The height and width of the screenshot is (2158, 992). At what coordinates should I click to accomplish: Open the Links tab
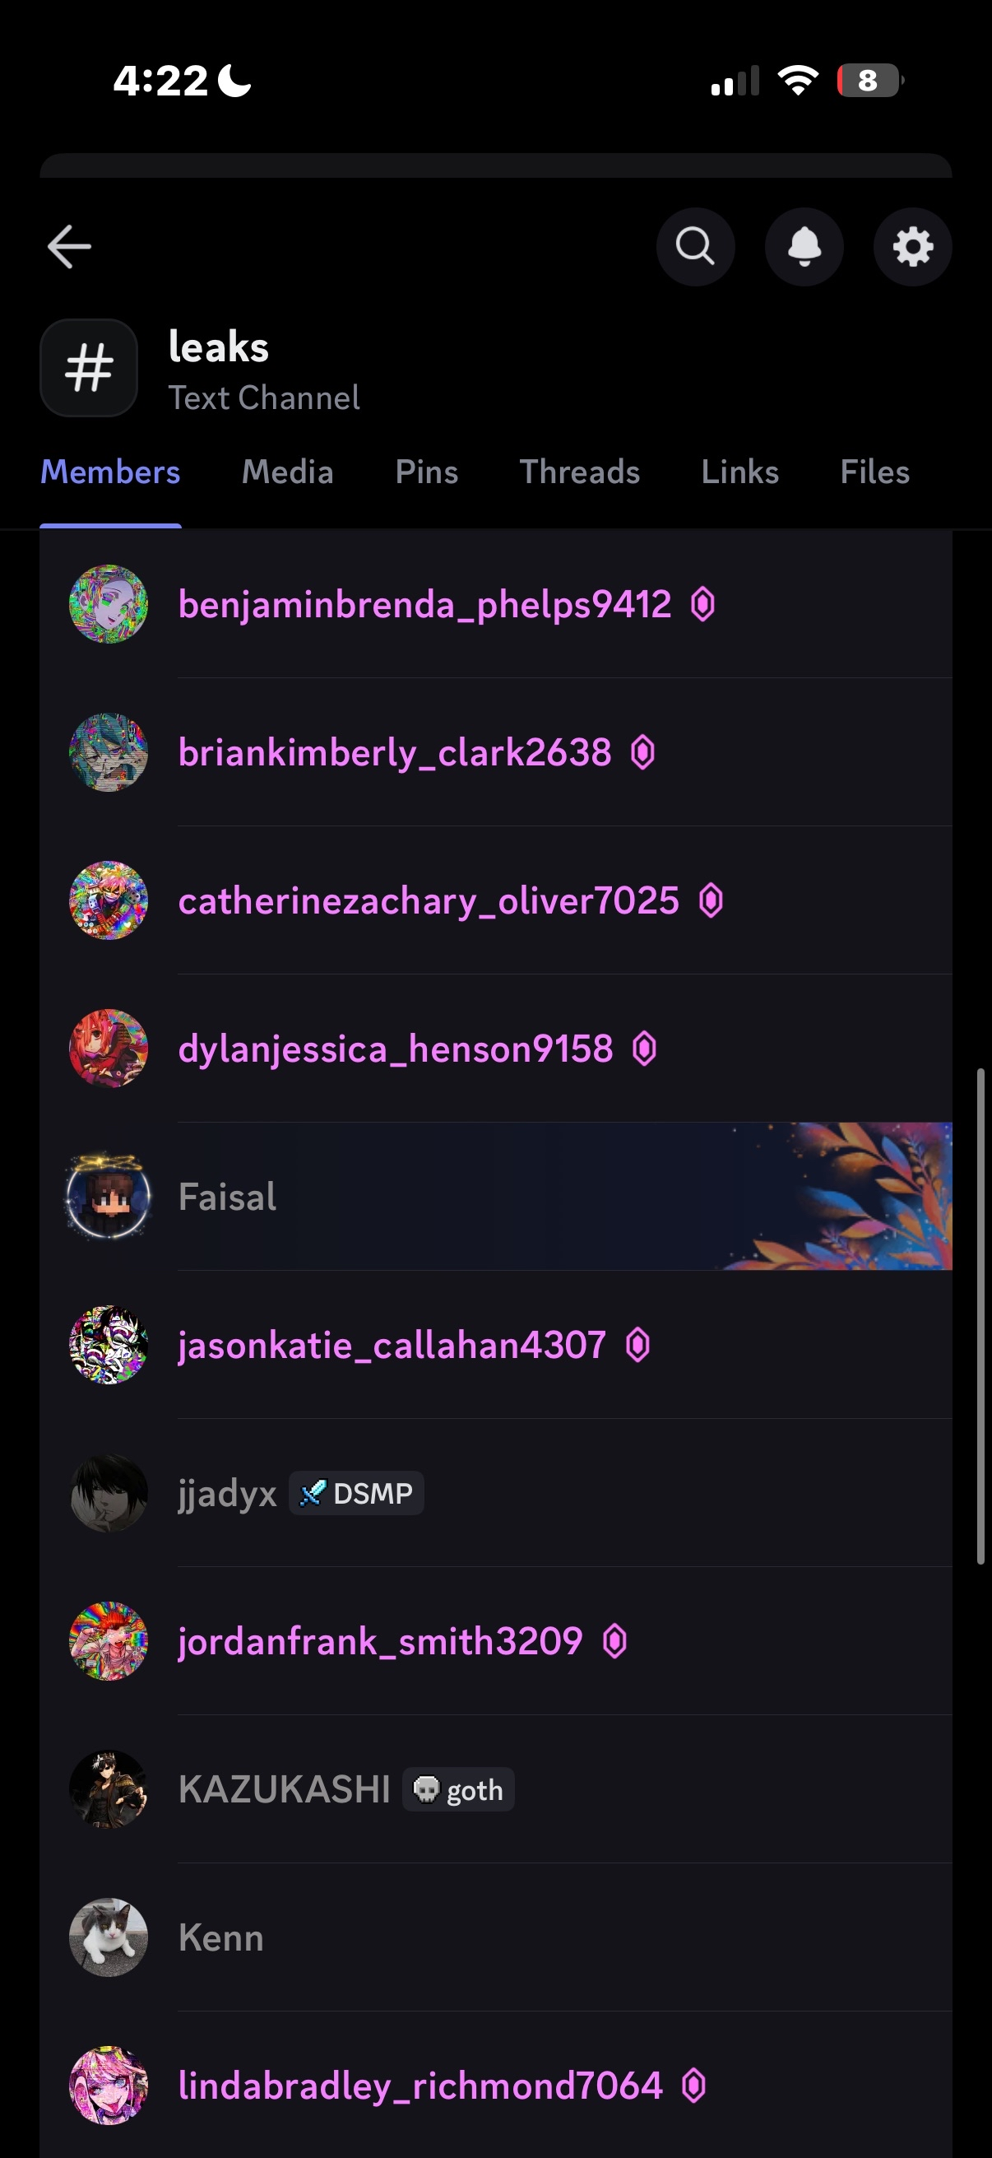coord(739,472)
